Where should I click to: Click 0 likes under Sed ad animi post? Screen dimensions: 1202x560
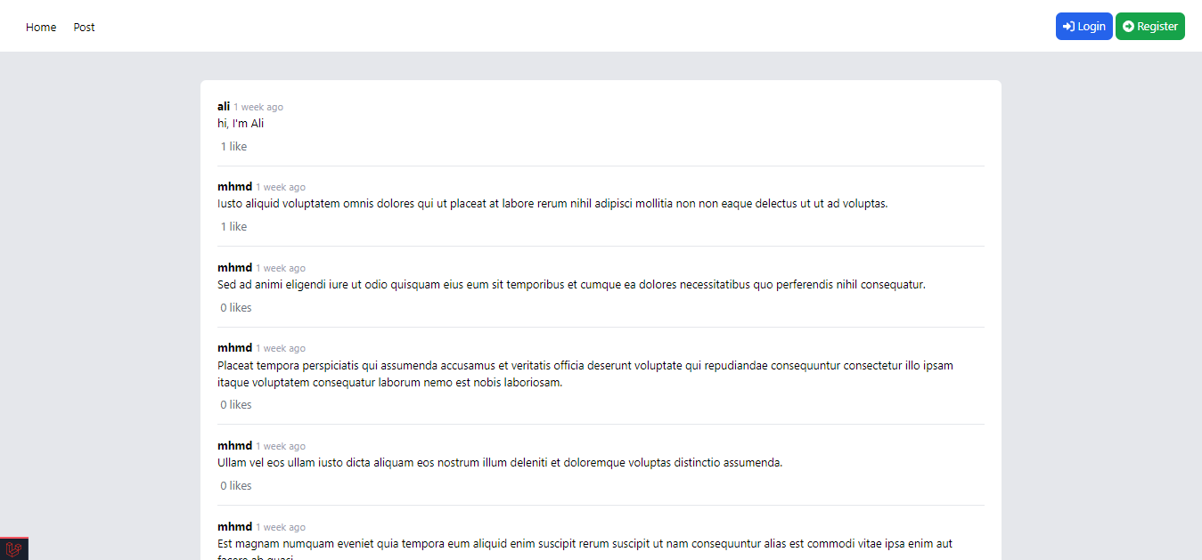pyautogui.click(x=236, y=308)
